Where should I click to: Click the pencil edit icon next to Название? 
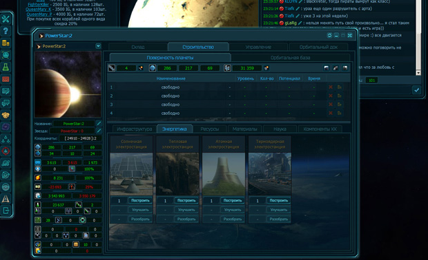(x=99, y=124)
